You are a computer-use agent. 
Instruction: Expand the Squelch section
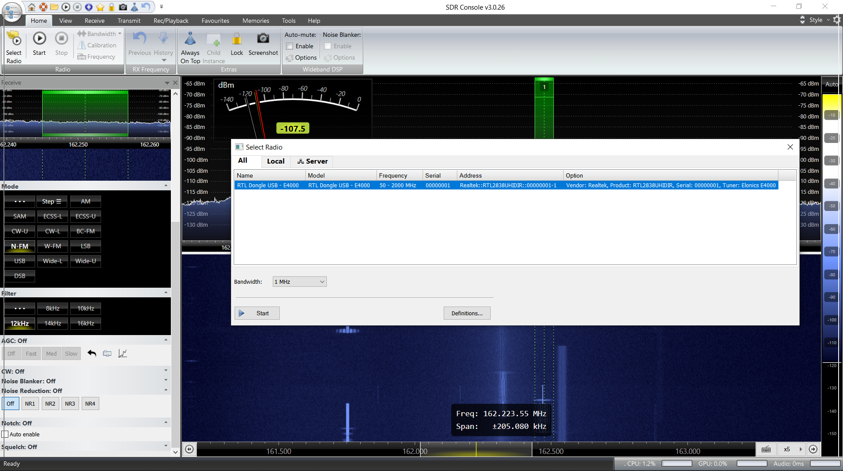pos(166,446)
